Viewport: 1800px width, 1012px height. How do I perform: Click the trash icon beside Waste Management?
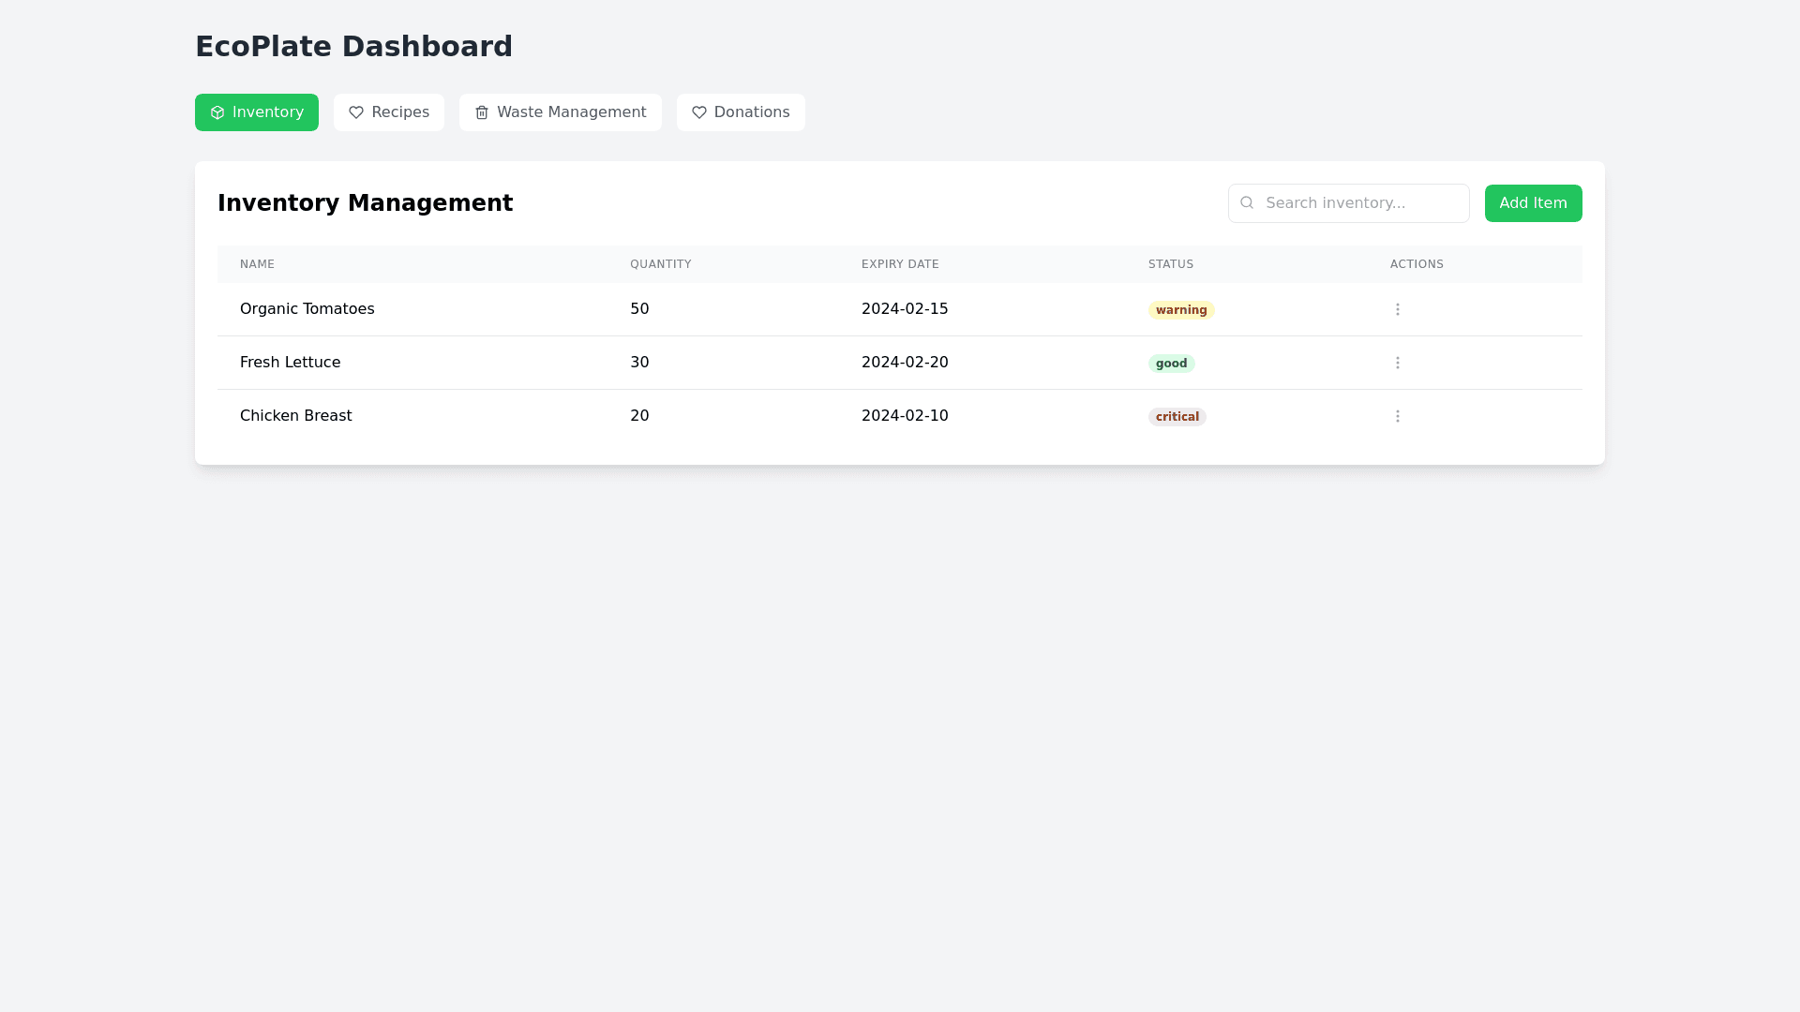[x=482, y=112]
